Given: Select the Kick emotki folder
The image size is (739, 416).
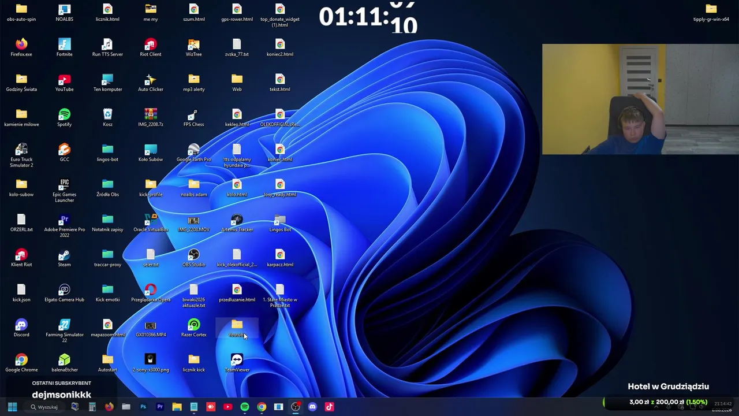Looking at the screenshot, I should pos(107,293).
